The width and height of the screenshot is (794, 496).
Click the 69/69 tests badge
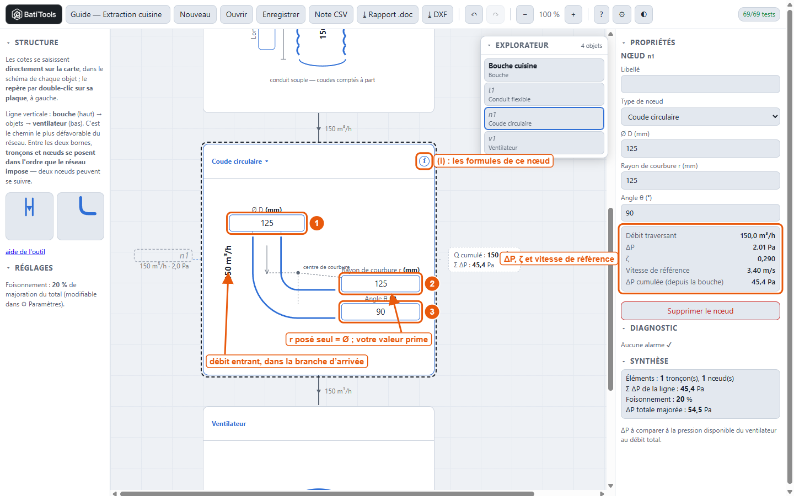[x=759, y=14]
